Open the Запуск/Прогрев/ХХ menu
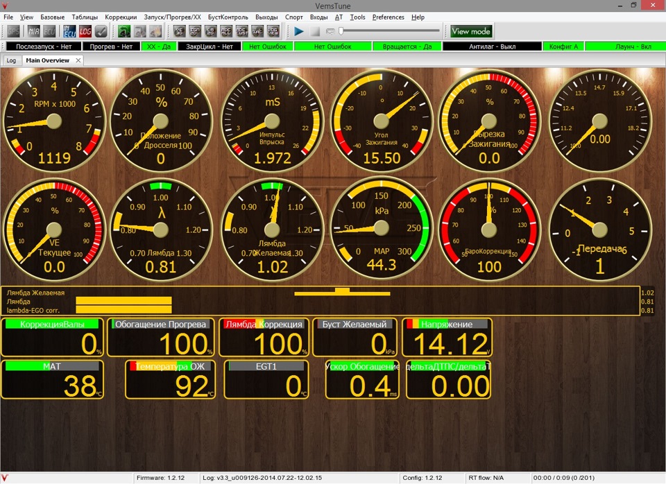This screenshot has height=484, width=666. pyautogui.click(x=173, y=17)
